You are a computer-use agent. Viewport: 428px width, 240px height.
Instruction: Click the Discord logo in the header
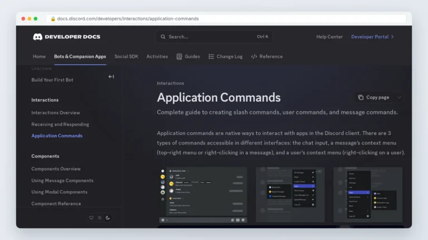(38, 37)
